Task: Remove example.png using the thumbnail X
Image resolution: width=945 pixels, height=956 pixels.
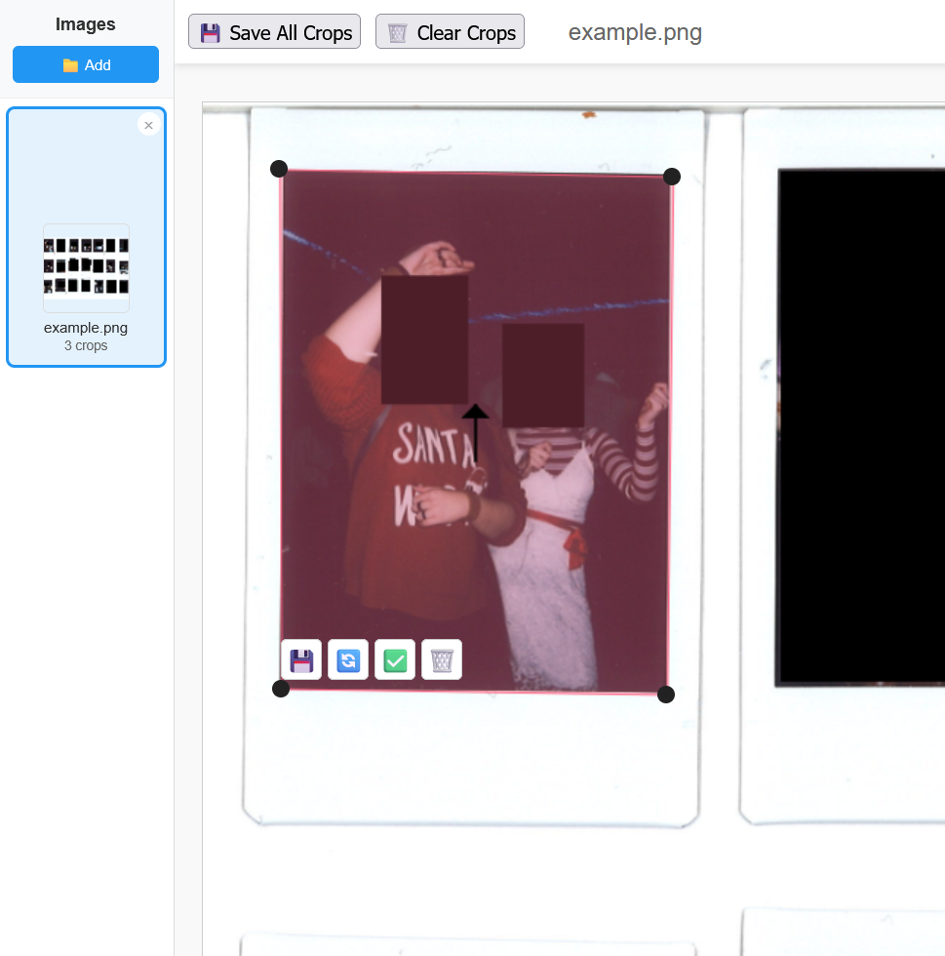Action: [x=148, y=125]
